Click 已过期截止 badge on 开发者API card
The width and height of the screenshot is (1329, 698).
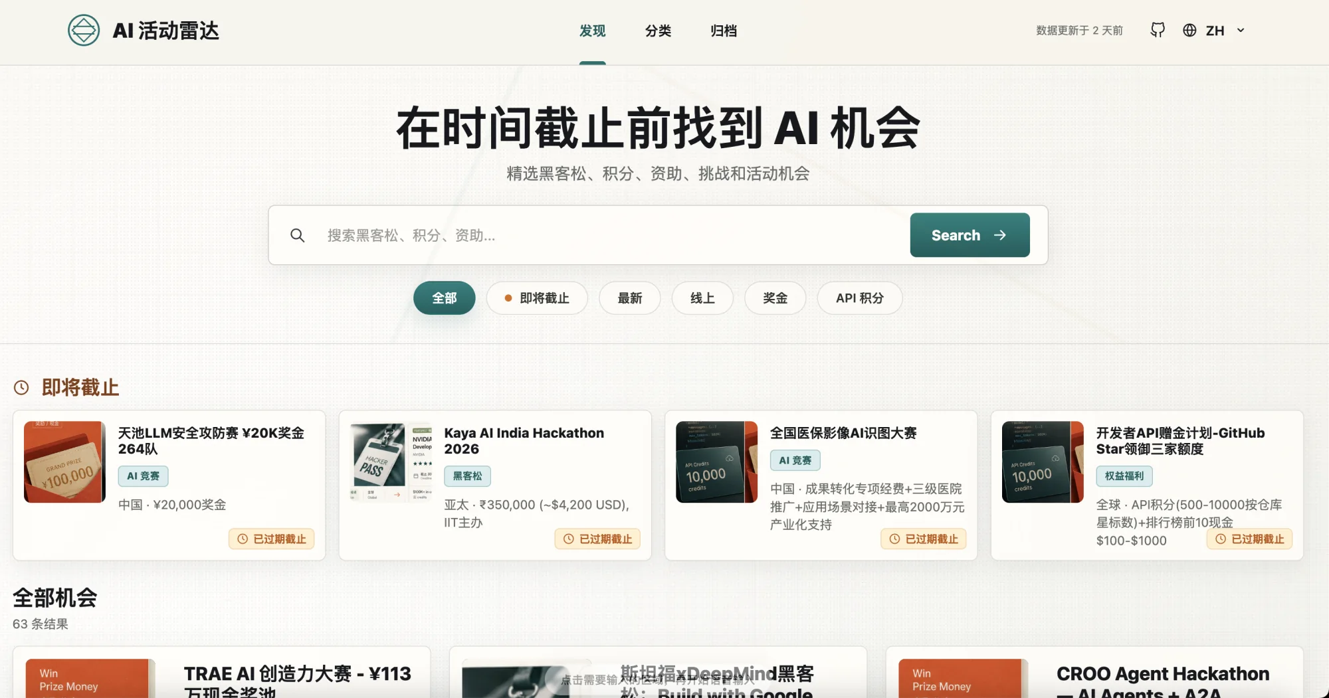pyautogui.click(x=1250, y=539)
